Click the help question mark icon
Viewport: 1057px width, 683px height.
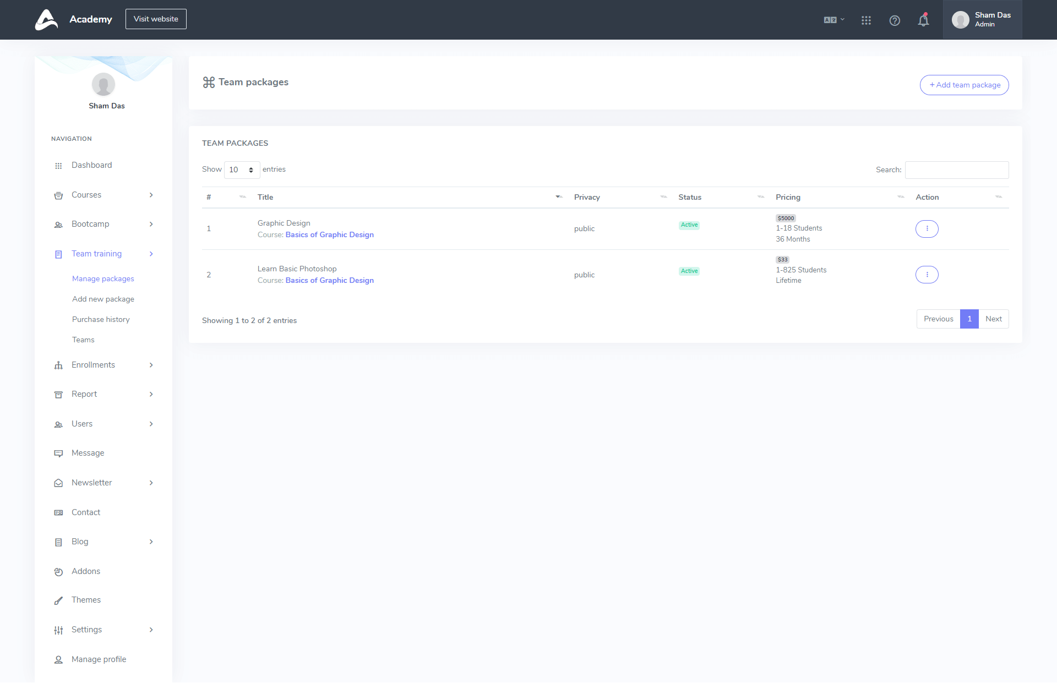point(895,20)
